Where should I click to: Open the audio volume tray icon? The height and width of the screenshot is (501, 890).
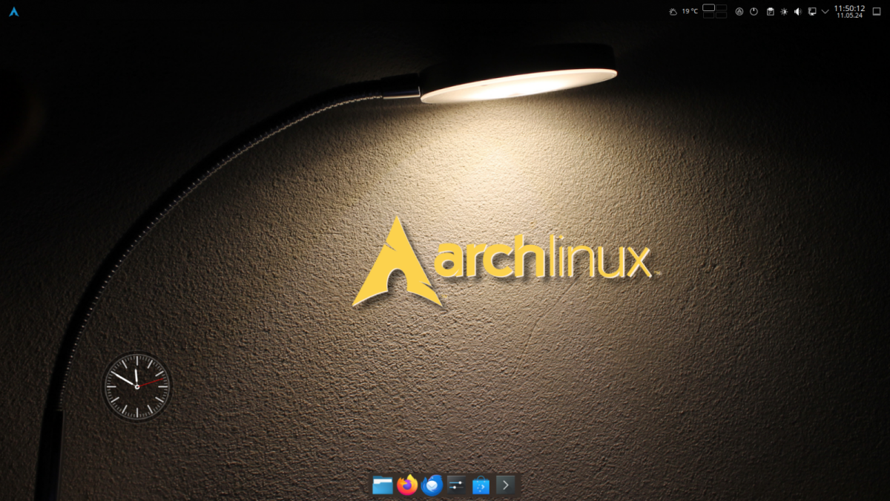[798, 12]
